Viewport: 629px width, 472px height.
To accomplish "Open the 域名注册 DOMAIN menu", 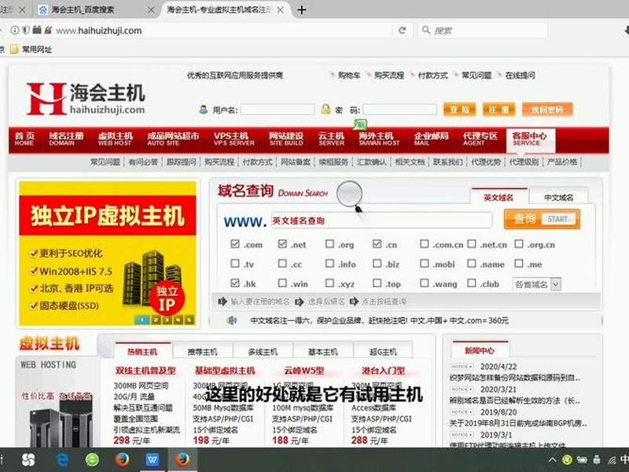I will [66, 139].
